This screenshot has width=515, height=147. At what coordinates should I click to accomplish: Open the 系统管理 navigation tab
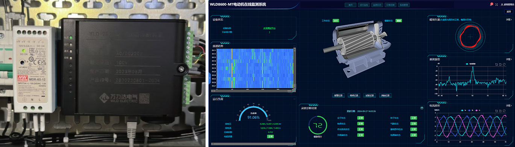(404, 5)
